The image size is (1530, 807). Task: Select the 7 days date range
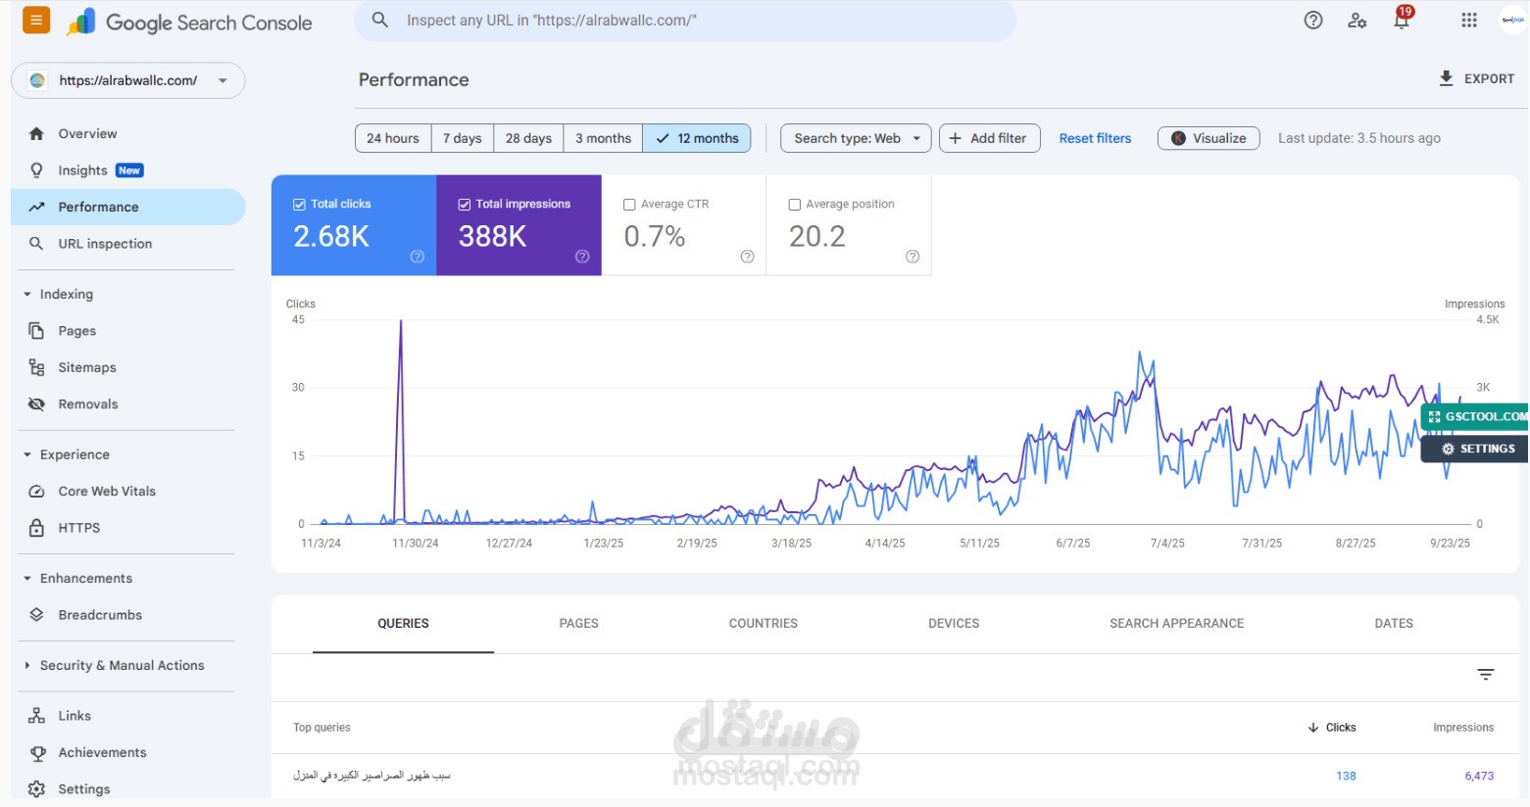click(x=462, y=138)
